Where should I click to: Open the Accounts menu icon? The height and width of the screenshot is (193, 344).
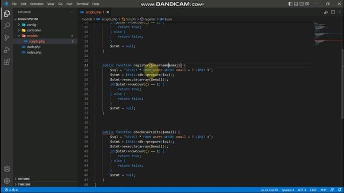[7, 169]
